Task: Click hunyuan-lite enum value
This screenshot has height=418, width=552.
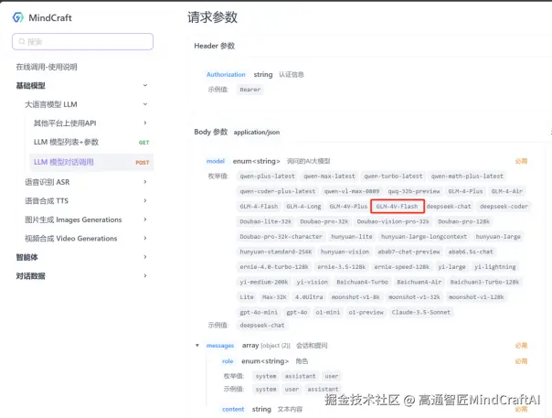Action: point(351,237)
